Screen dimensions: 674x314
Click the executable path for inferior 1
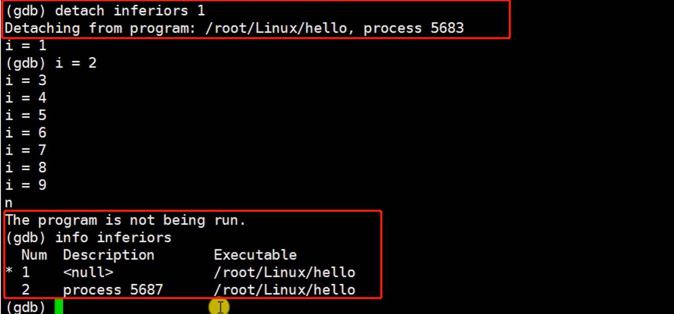[284, 273]
